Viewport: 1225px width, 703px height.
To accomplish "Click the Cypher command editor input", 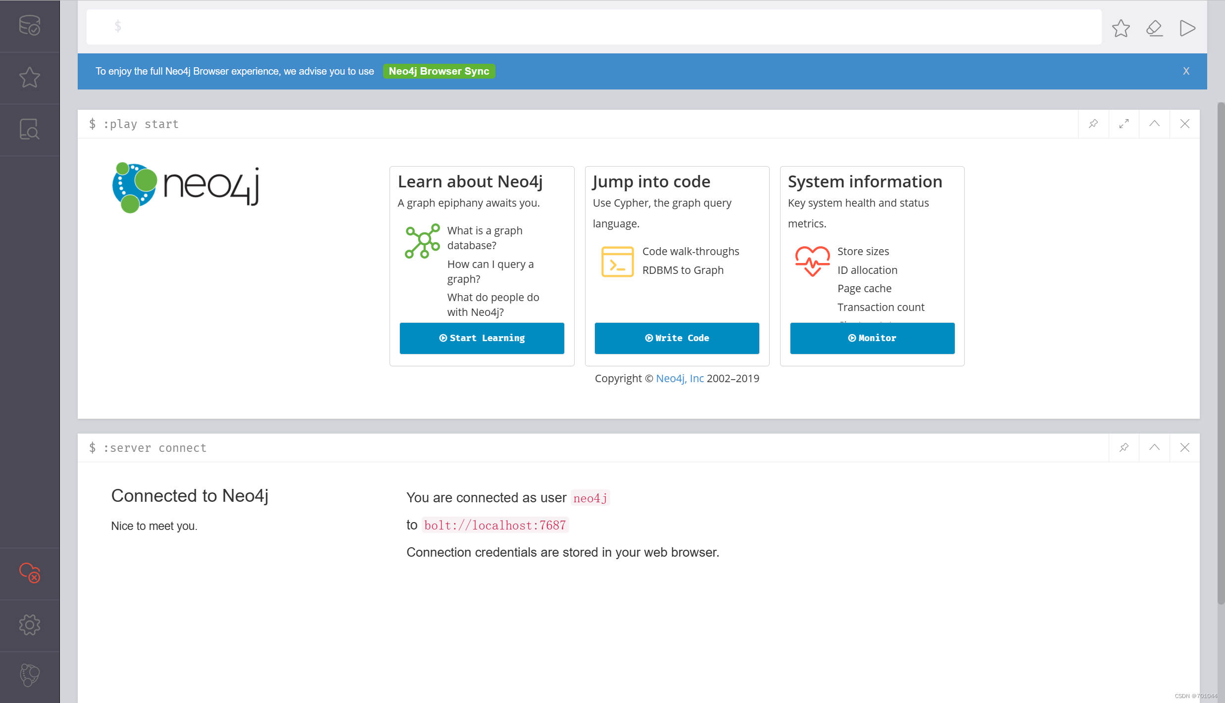I will click(594, 27).
